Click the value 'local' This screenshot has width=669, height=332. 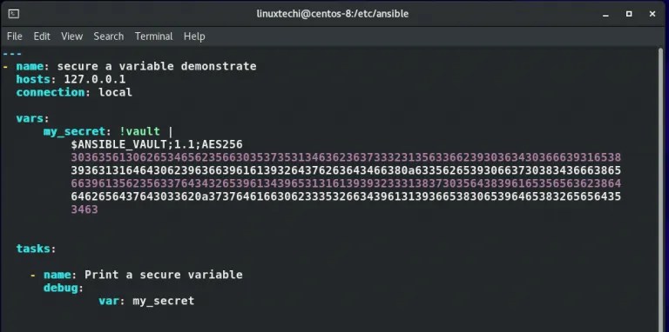tap(115, 92)
